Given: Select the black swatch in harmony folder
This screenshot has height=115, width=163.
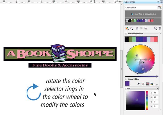Looking at the screenshot, I should click(130, 20).
